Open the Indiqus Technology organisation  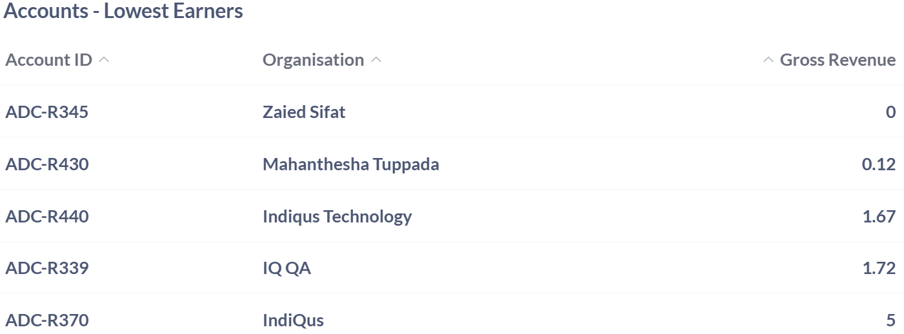coord(337,216)
